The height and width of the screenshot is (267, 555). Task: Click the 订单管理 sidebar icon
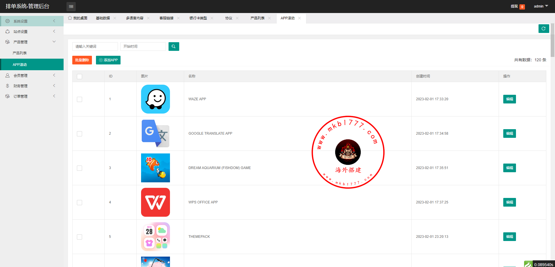pos(8,96)
